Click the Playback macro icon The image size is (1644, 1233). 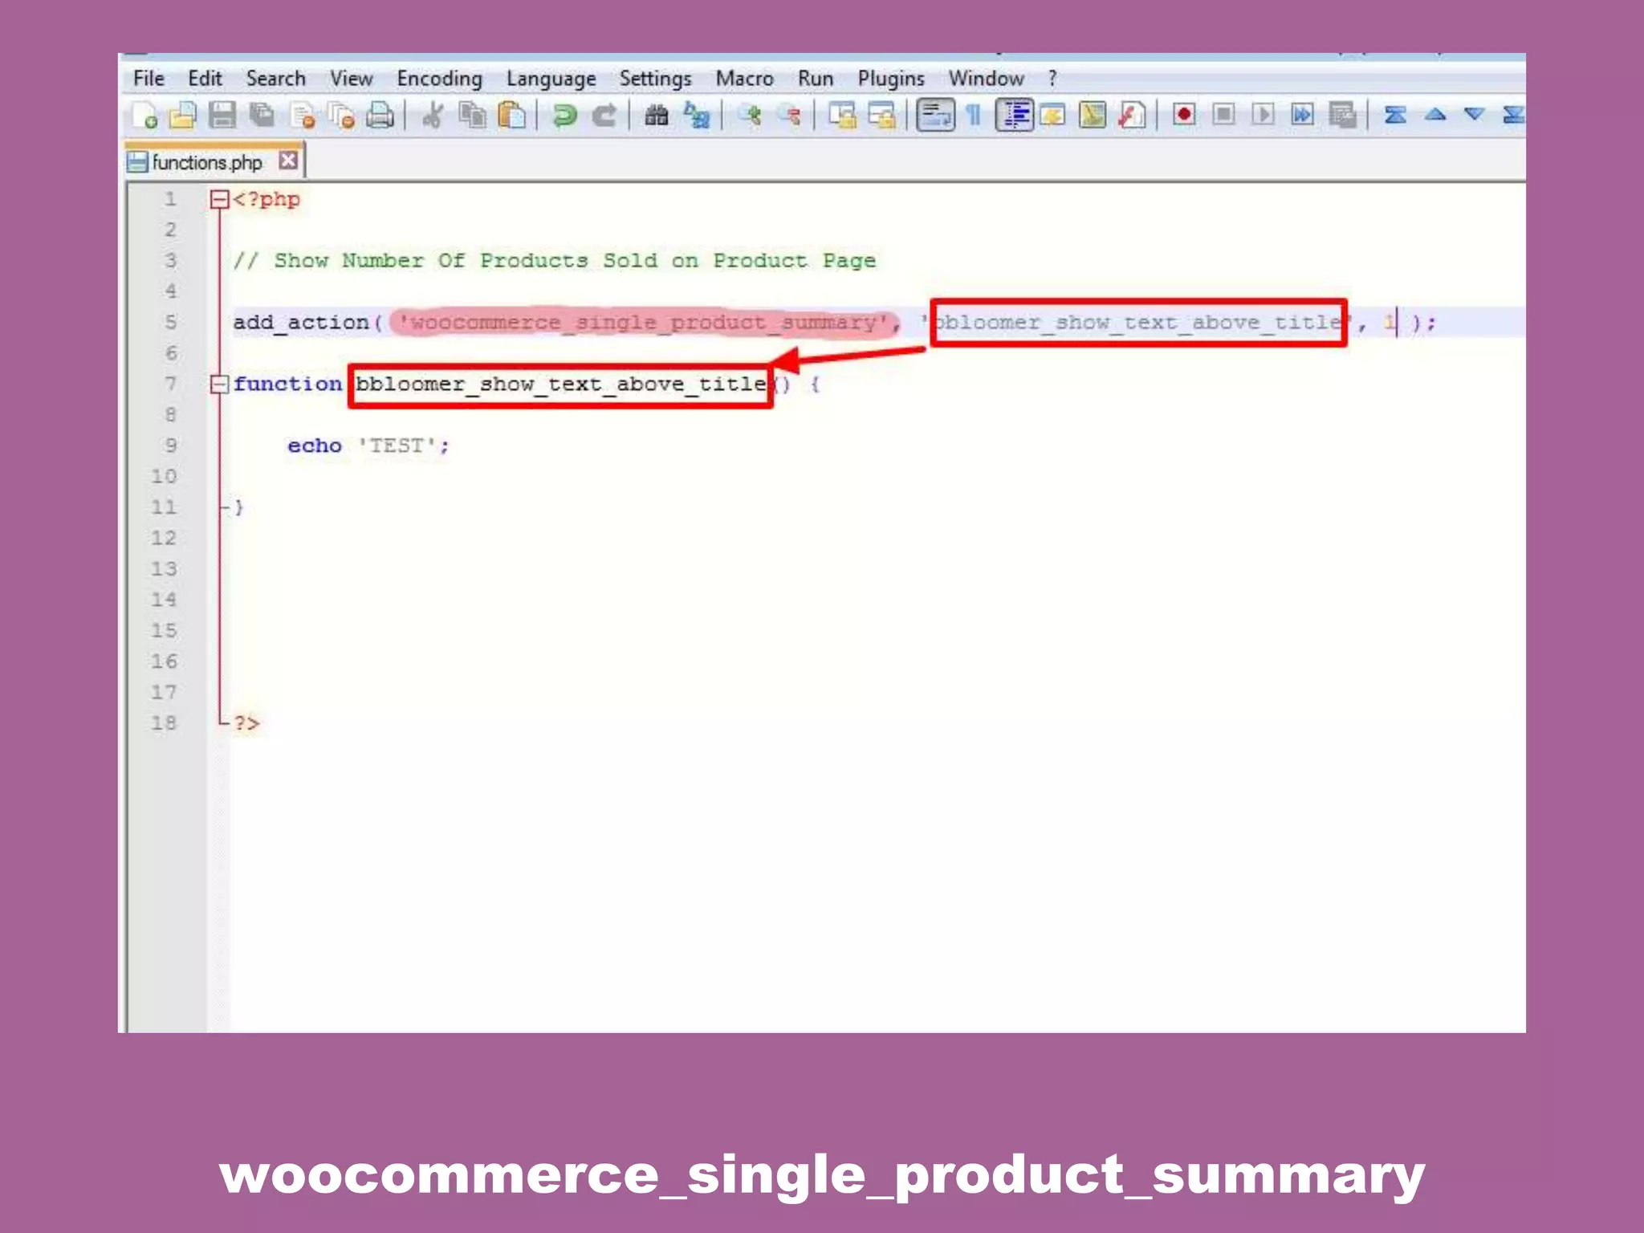coord(1263,115)
